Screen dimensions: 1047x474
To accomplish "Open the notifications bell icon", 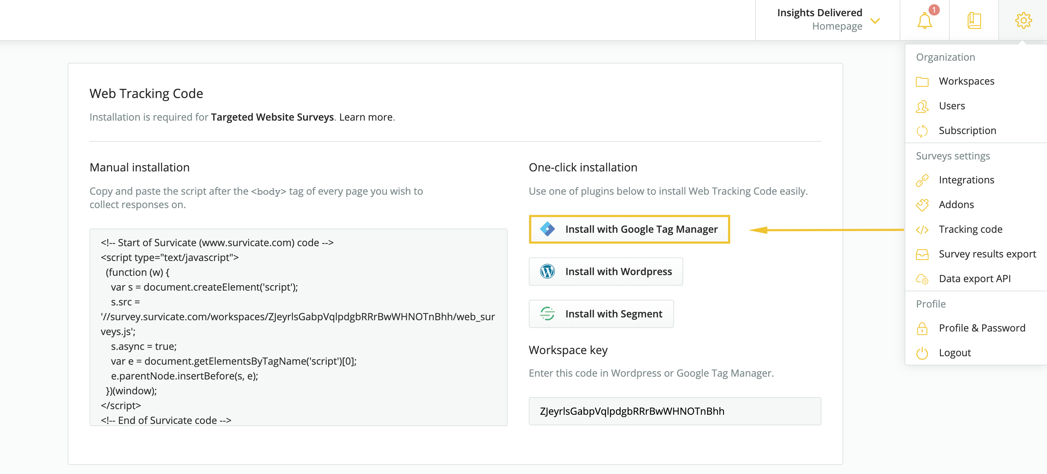I will [924, 20].
